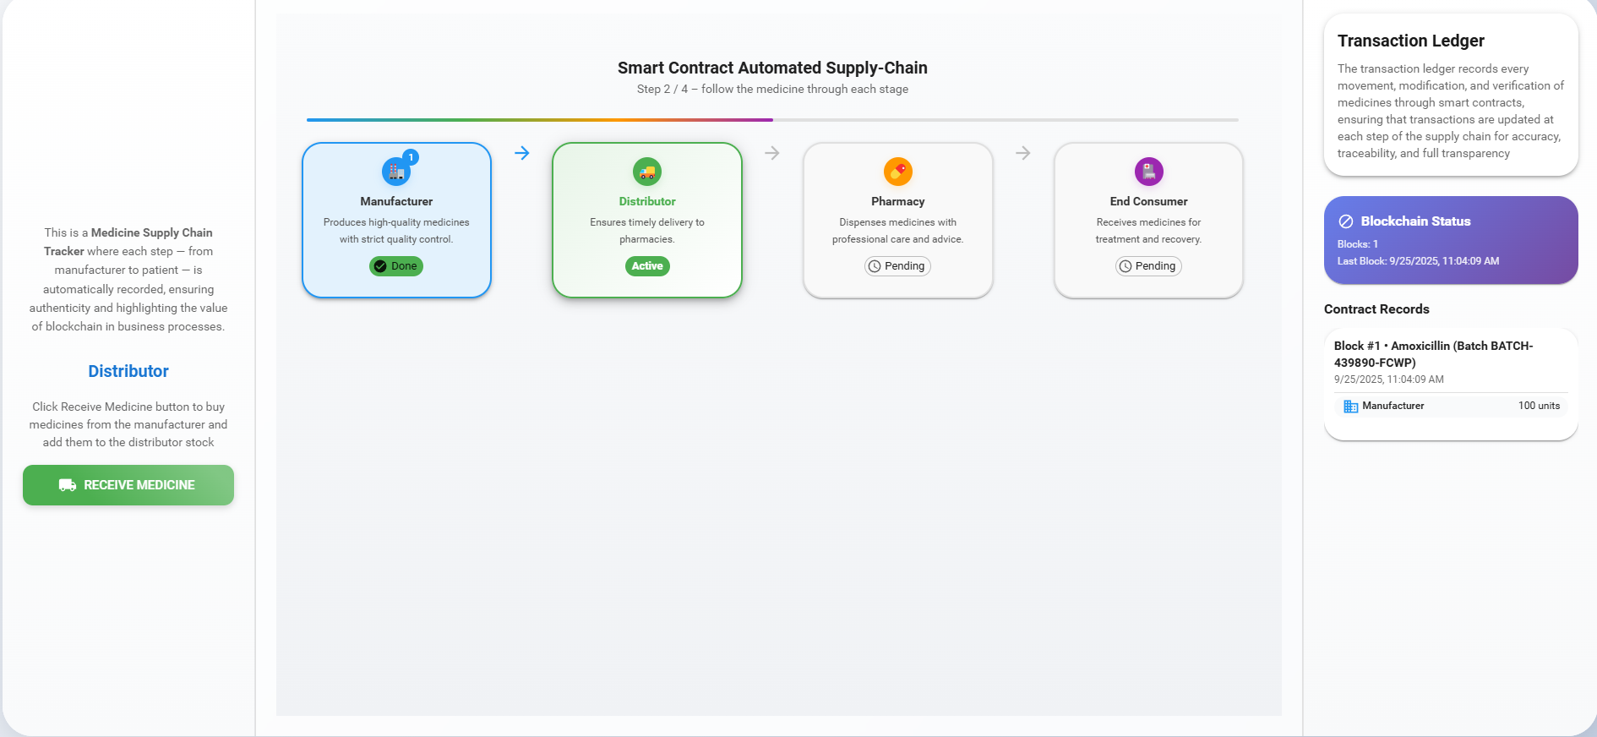The height and width of the screenshot is (737, 1597).
Task: Click the Pending badge on Pharmacy card
Action: click(897, 266)
